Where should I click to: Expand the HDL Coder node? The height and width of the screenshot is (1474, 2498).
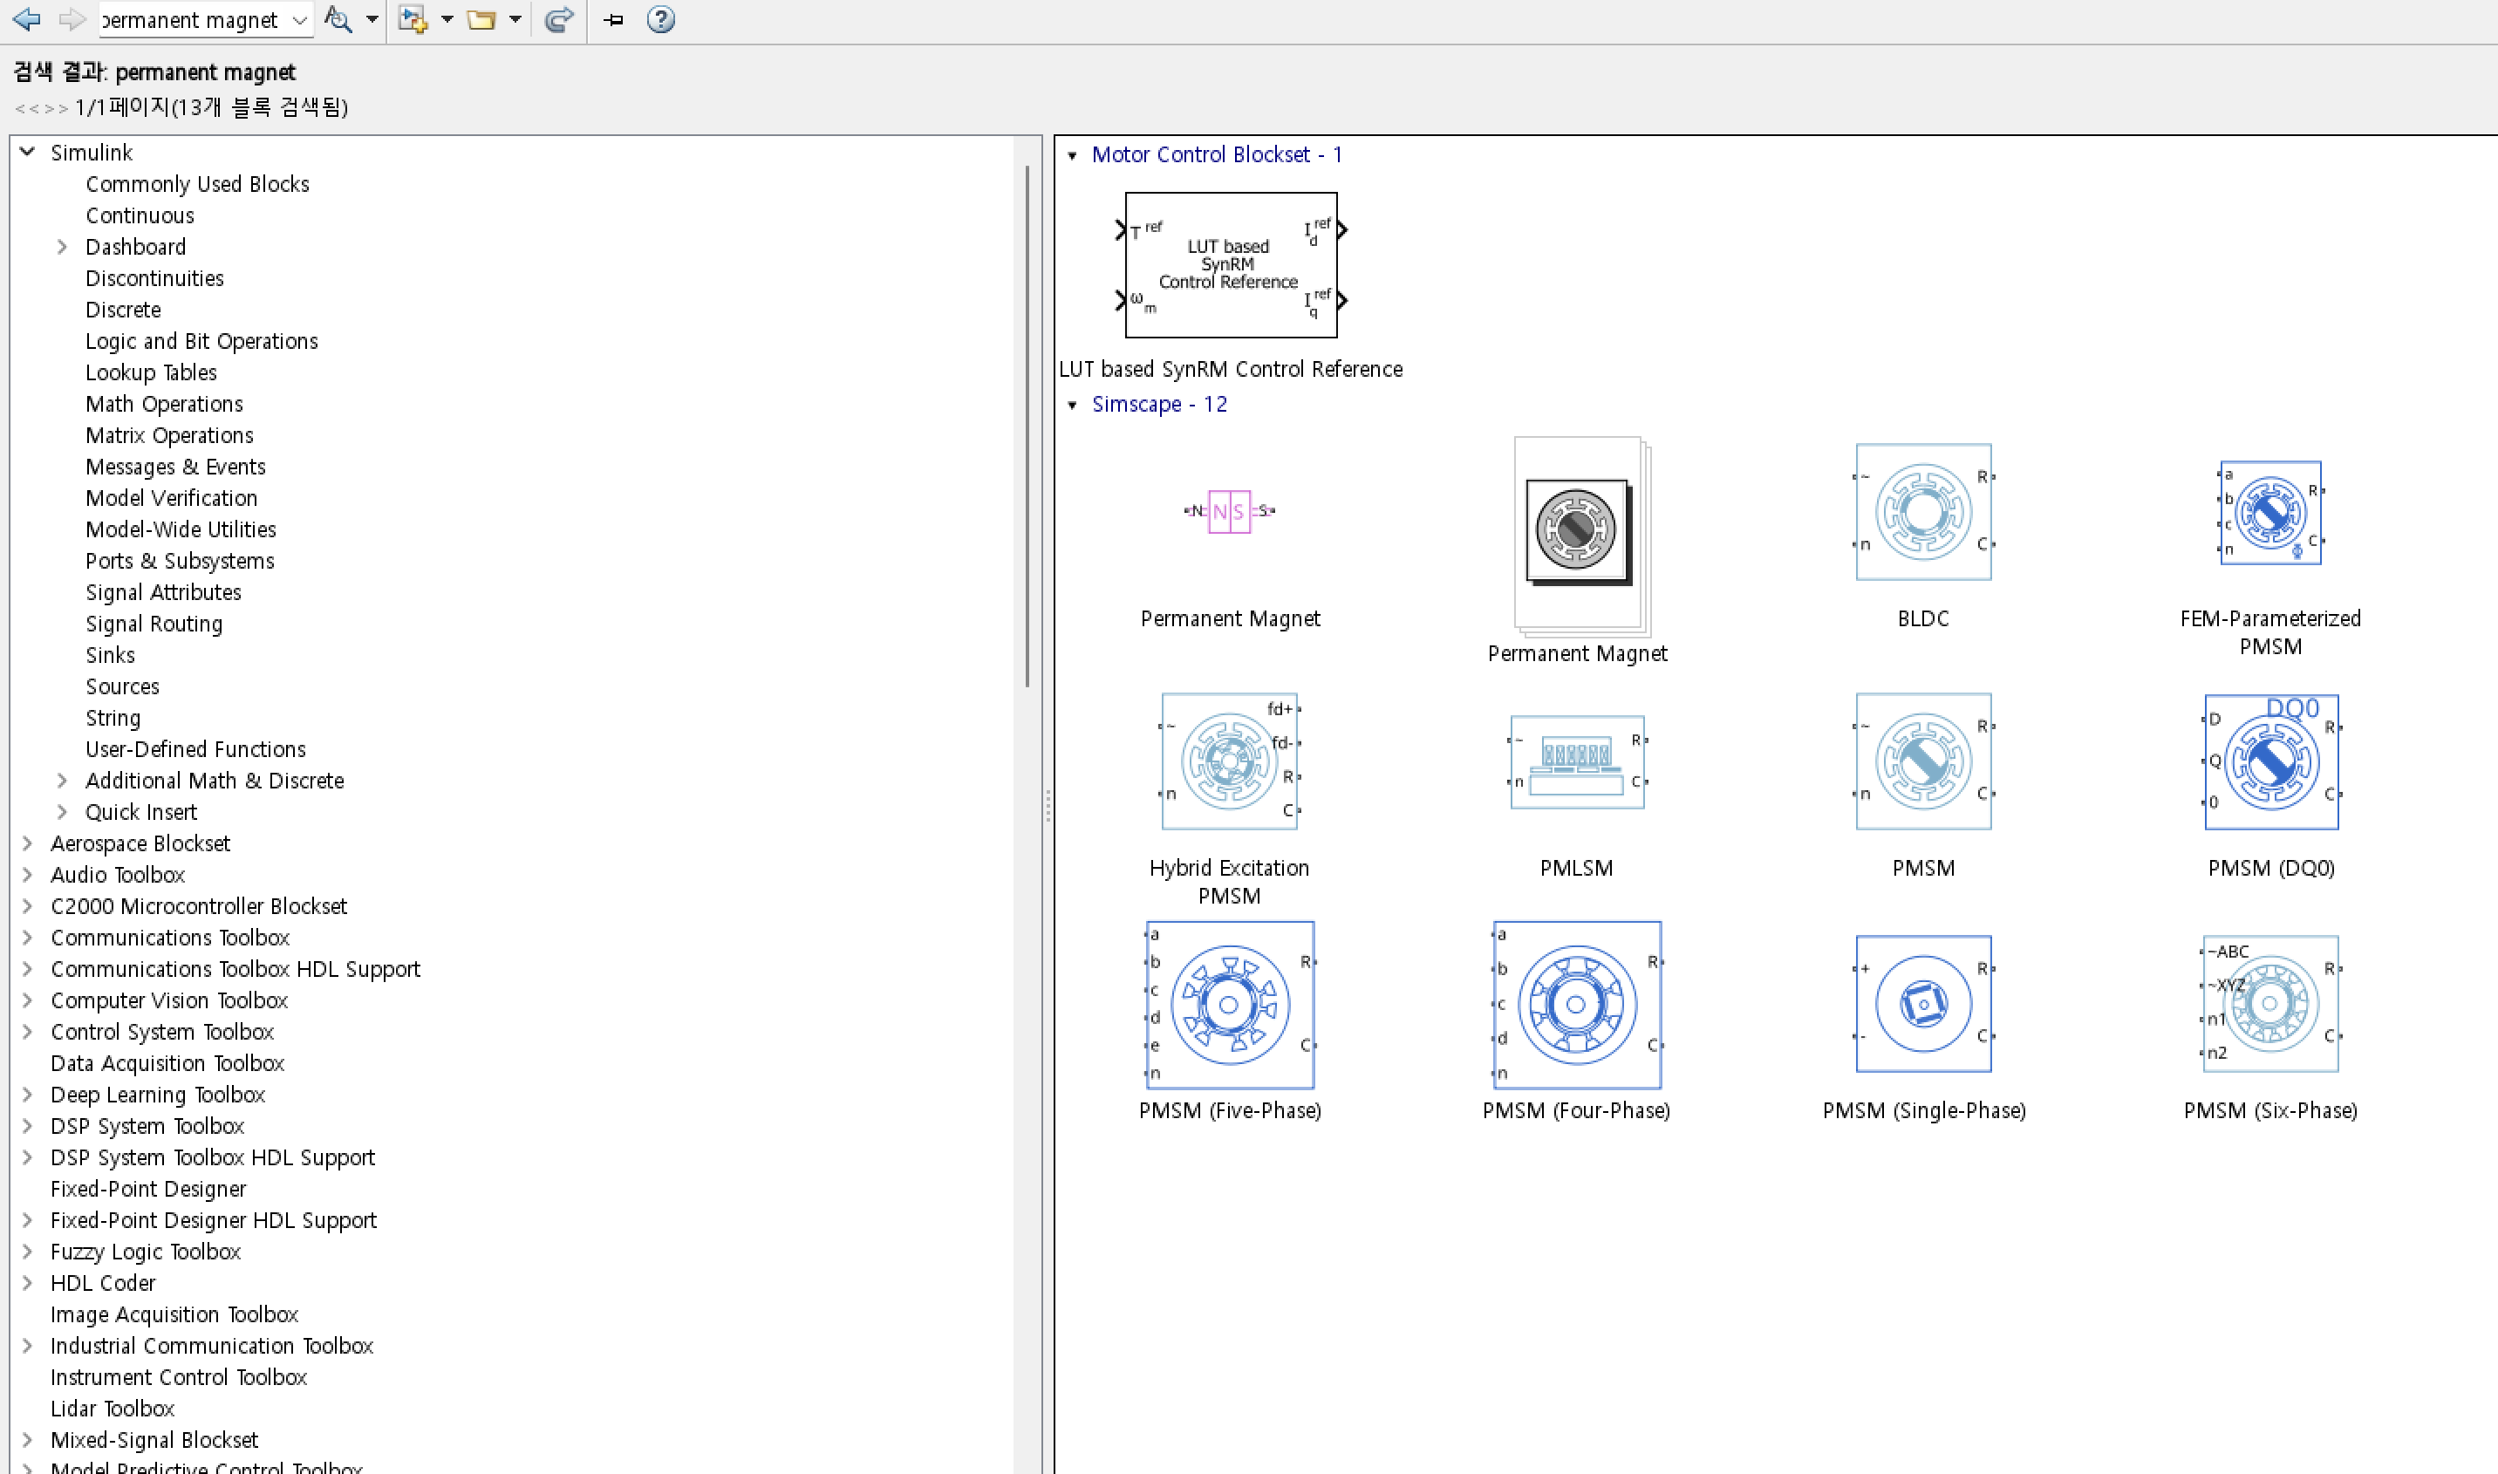pos(28,1283)
